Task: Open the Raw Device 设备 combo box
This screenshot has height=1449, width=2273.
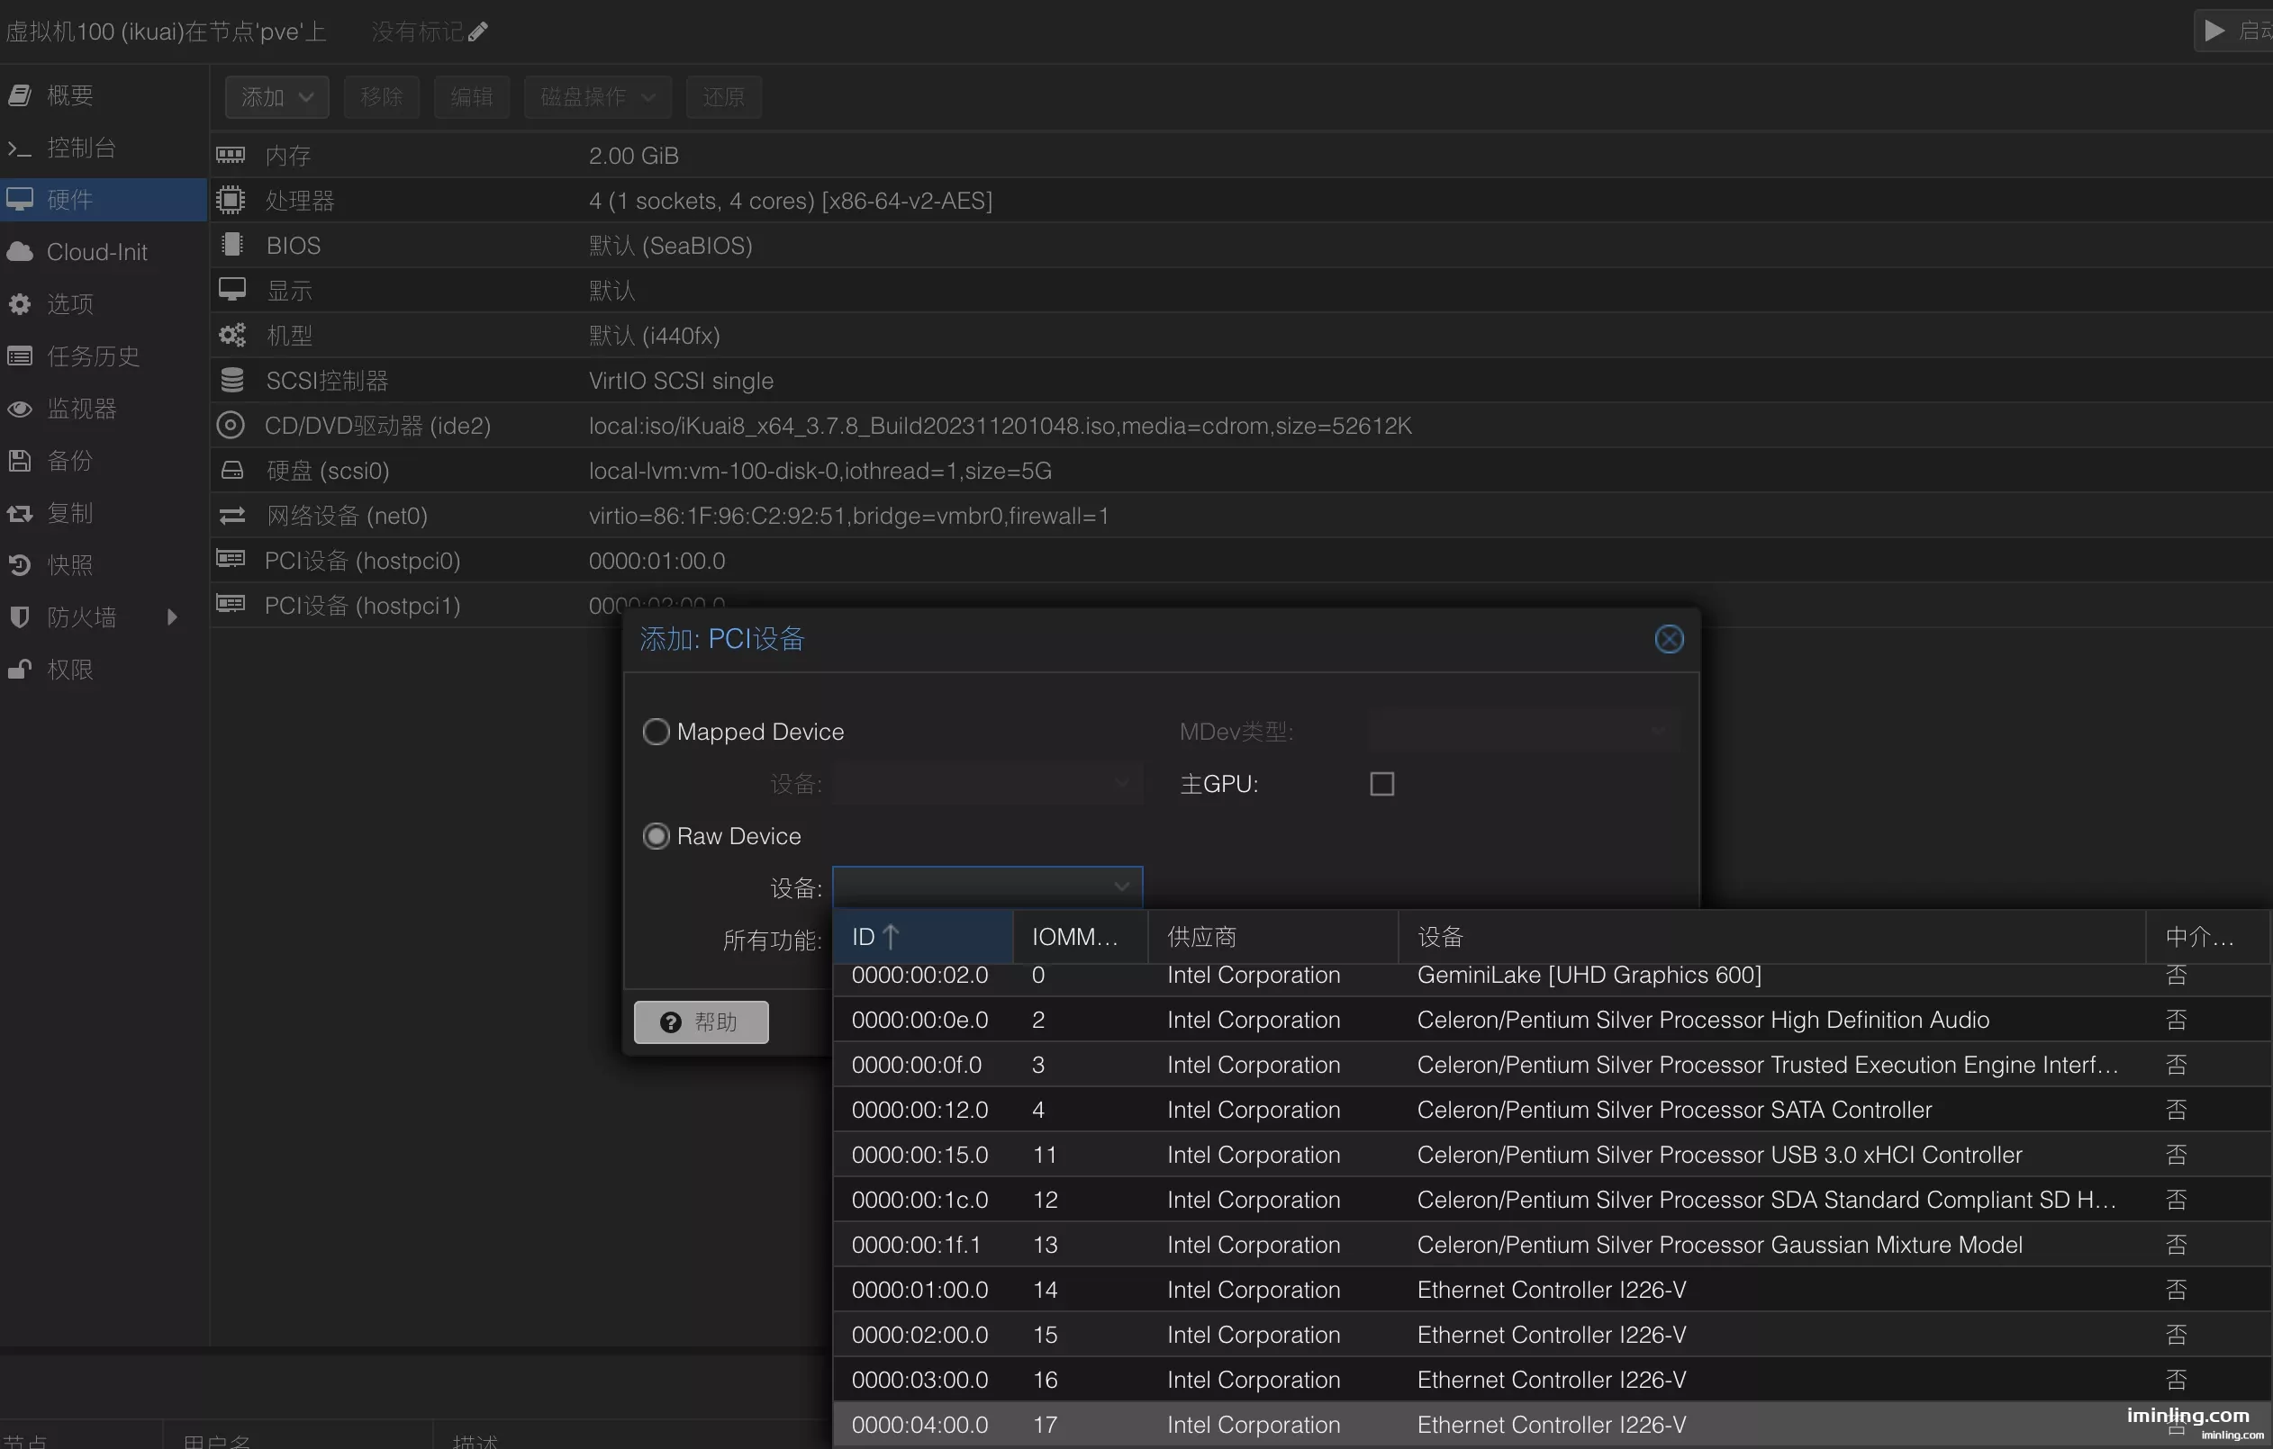Action: tap(987, 886)
